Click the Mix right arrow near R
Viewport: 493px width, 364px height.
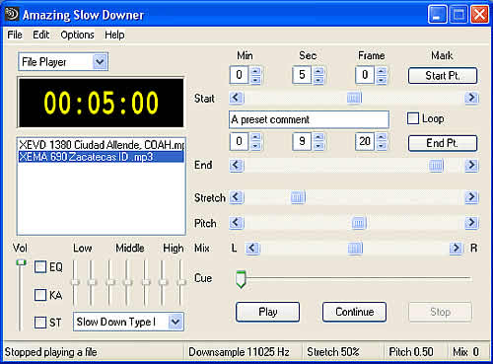pyautogui.click(x=456, y=248)
